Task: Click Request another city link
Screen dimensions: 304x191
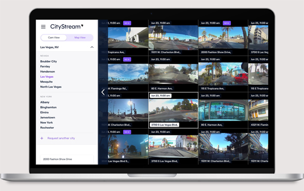Action: click(61, 138)
